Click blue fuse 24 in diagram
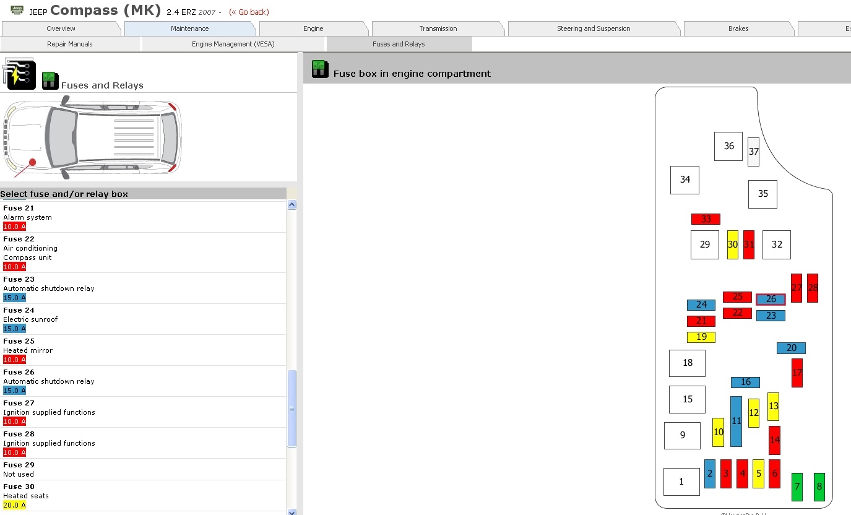The width and height of the screenshot is (851, 515). click(701, 305)
